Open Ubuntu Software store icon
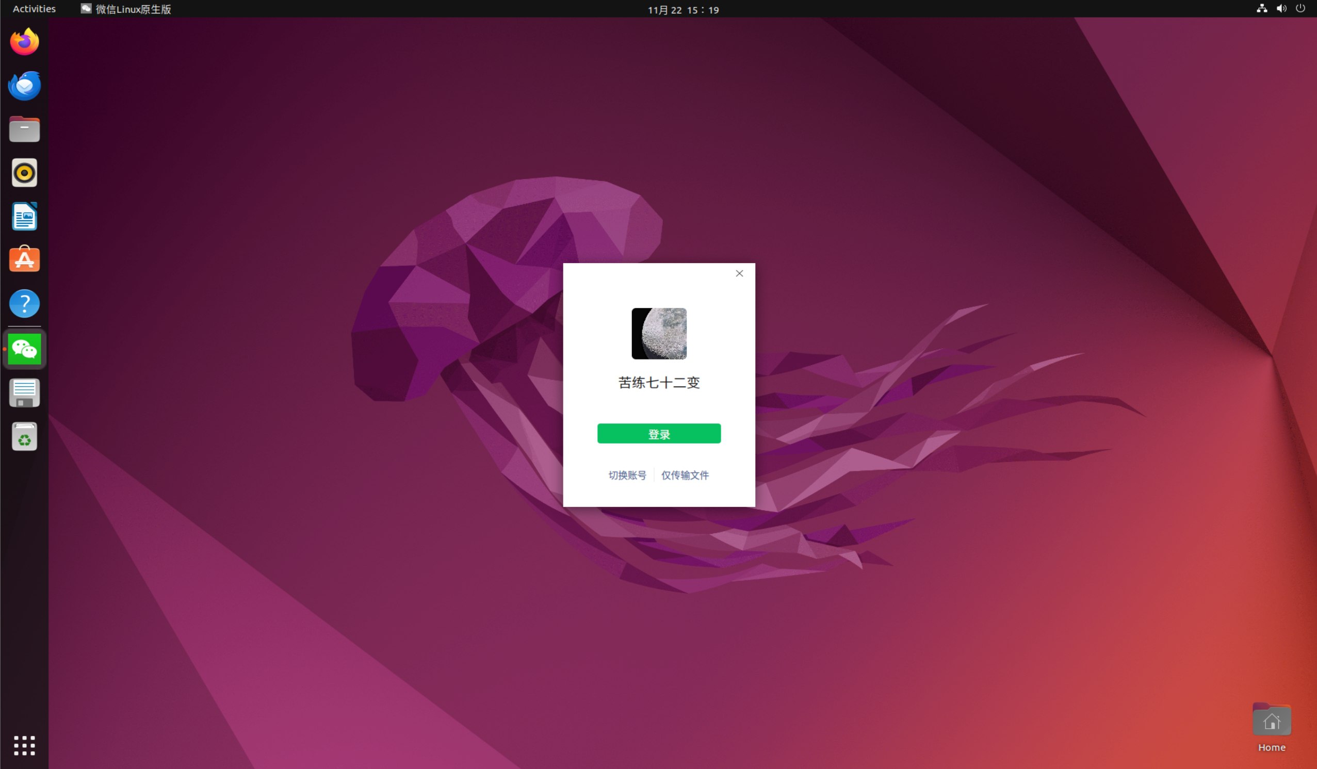This screenshot has width=1317, height=769. 24,259
